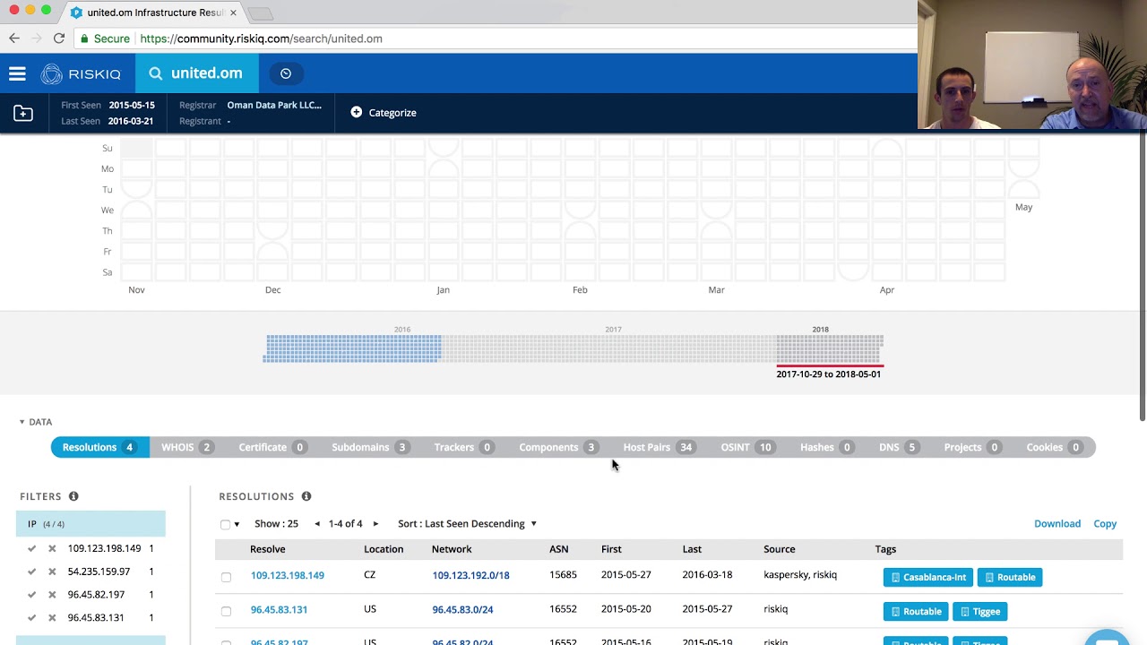The height and width of the screenshot is (645, 1147).
Task: Exclude filter X for 54.235.159.97
Action: [x=52, y=572]
